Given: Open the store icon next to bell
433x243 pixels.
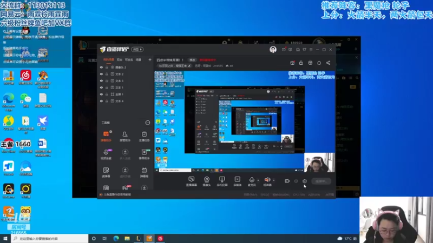Looking at the screenshot, I should (x=310, y=63).
